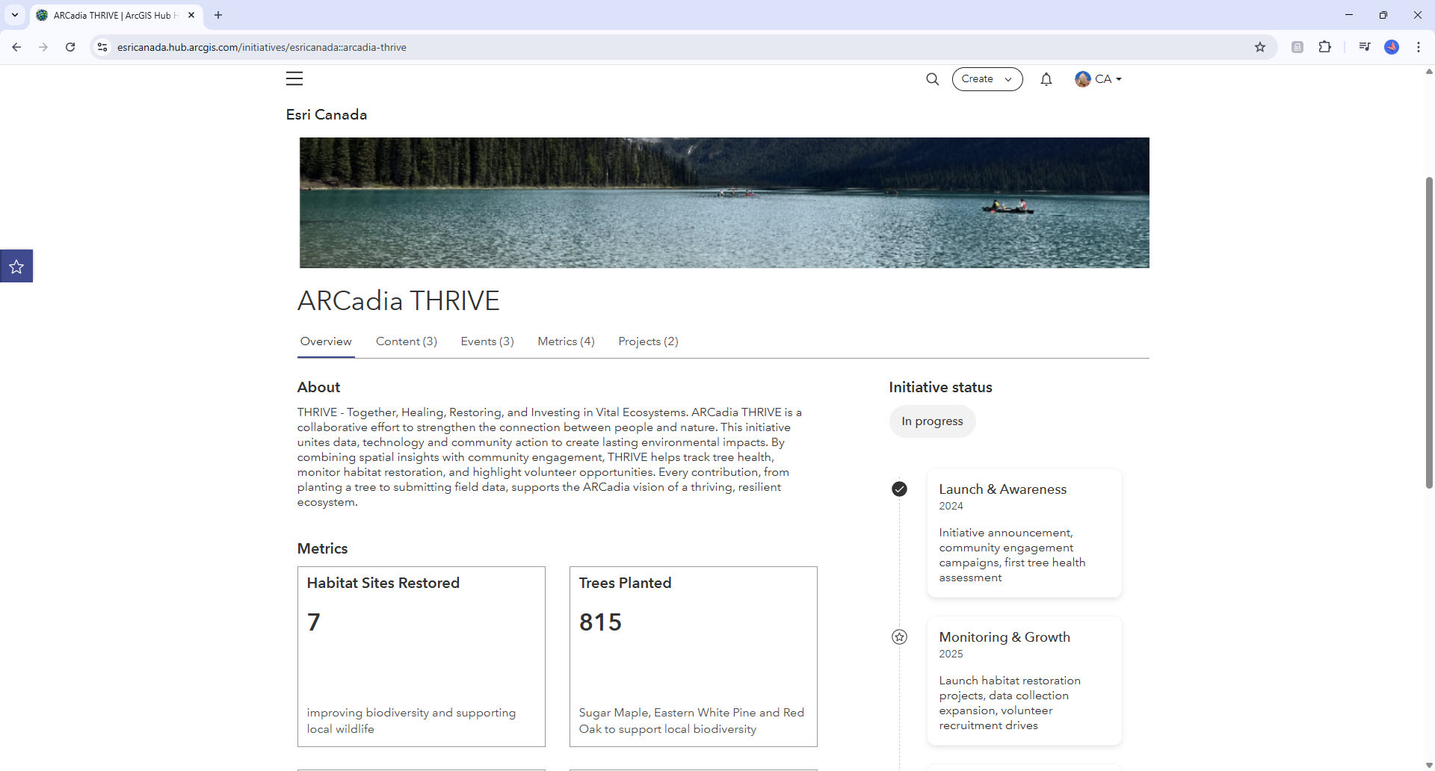Open the notifications bell
The image size is (1435, 771).
point(1046,78)
